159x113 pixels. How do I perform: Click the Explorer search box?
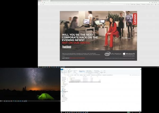coord(136,75)
